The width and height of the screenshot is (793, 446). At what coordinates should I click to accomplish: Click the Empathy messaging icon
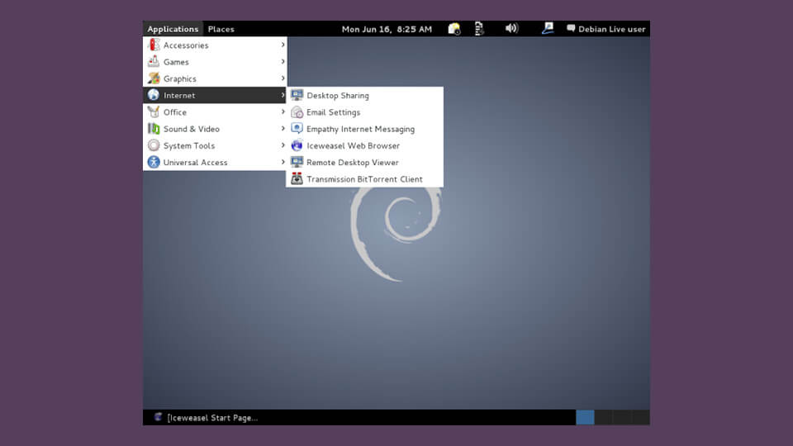pyautogui.click(x=297, y=129)
